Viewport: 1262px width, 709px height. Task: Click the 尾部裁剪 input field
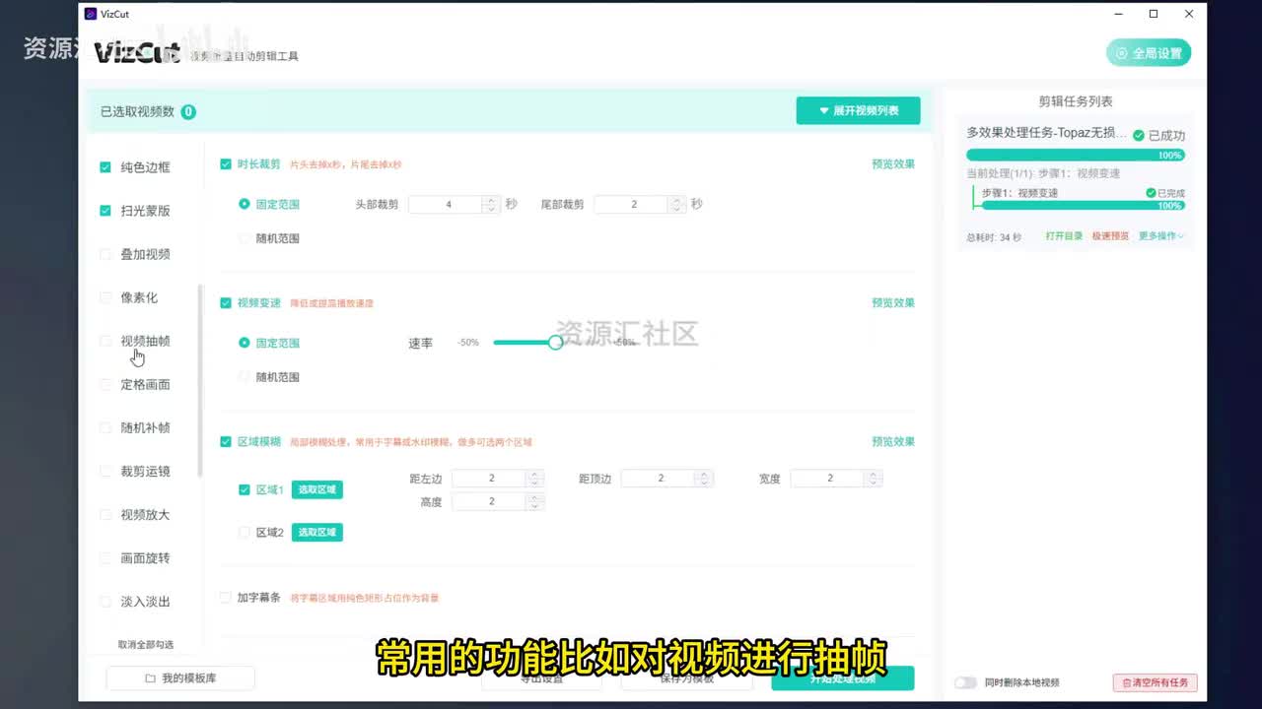pos(629,205)
